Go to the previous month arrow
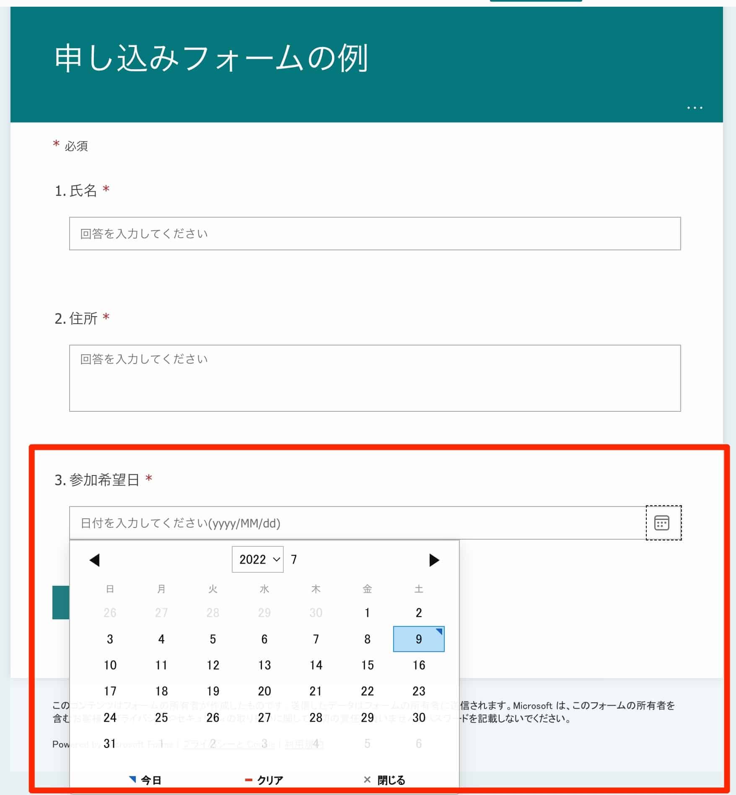 click(x=94, y=560)
